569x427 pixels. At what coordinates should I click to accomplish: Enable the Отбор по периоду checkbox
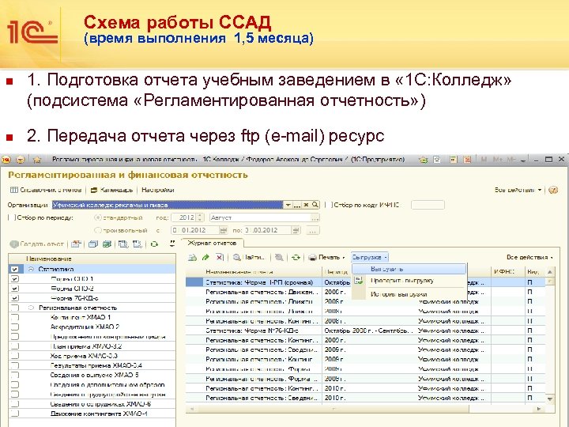pyautogui.click(x=12, y=217)
